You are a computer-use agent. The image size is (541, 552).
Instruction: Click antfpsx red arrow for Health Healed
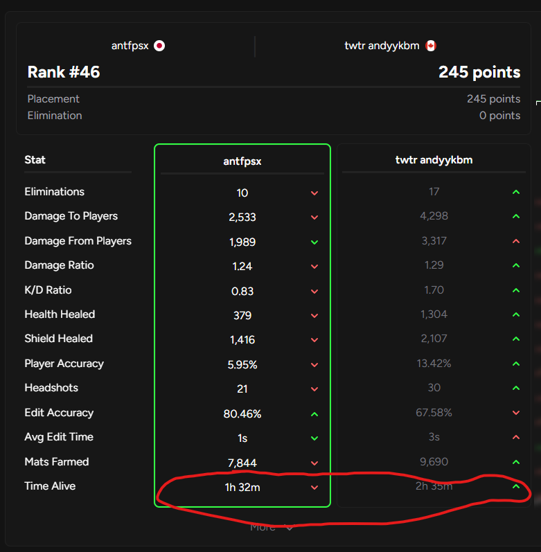point(314,315)
